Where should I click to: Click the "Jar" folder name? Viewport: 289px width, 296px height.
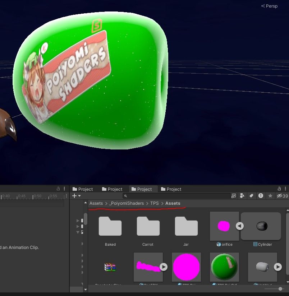[x=186, y=245]
